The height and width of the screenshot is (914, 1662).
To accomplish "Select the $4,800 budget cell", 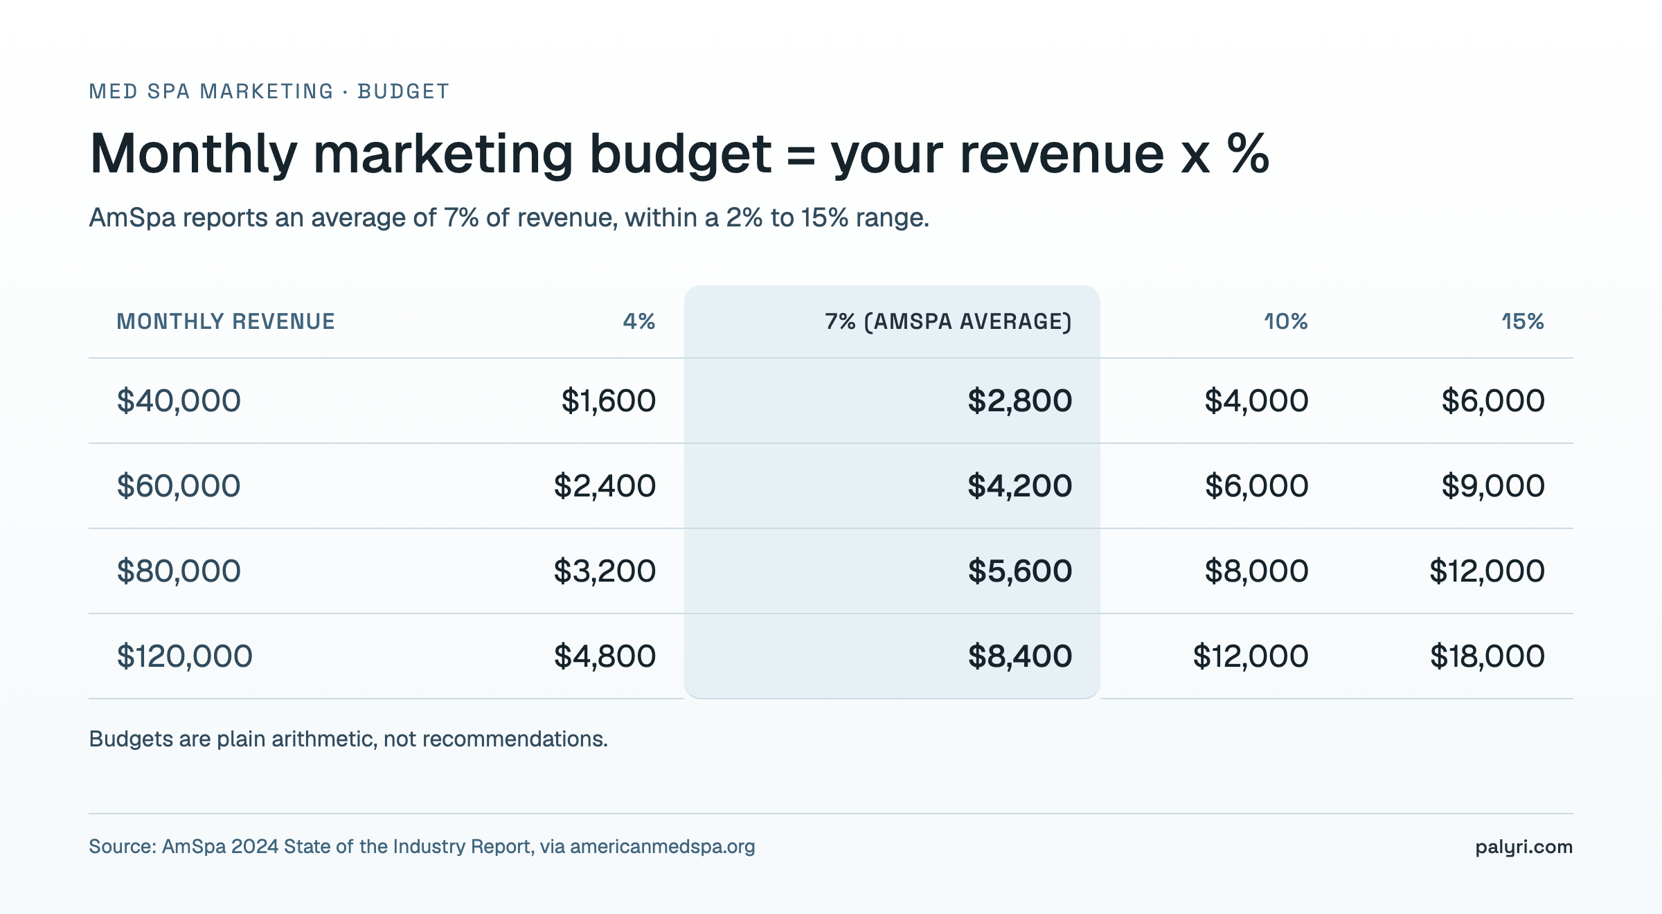I will click(x=605, y=656).
